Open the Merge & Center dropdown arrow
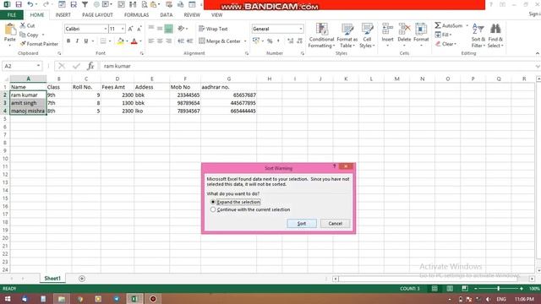The width and height of the screenshot is (541, 304). pos(245,41)
